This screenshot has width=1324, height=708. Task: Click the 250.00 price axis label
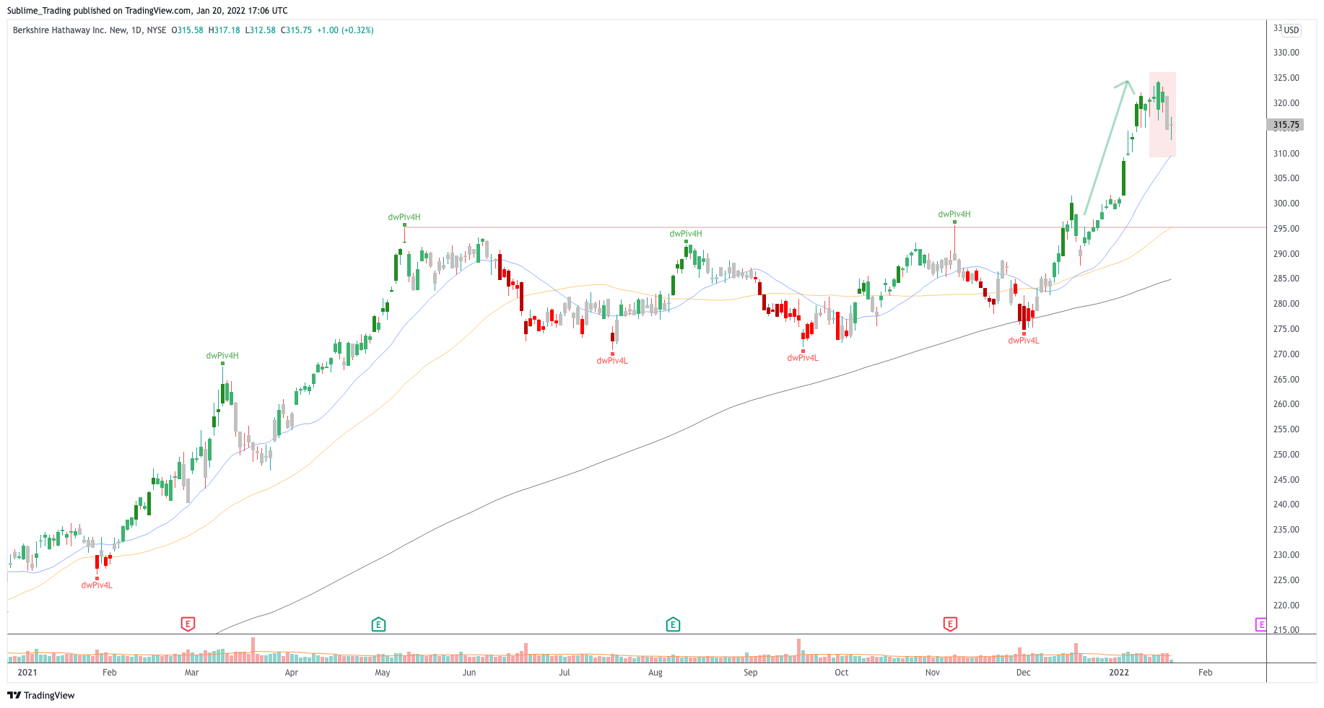1286,455
